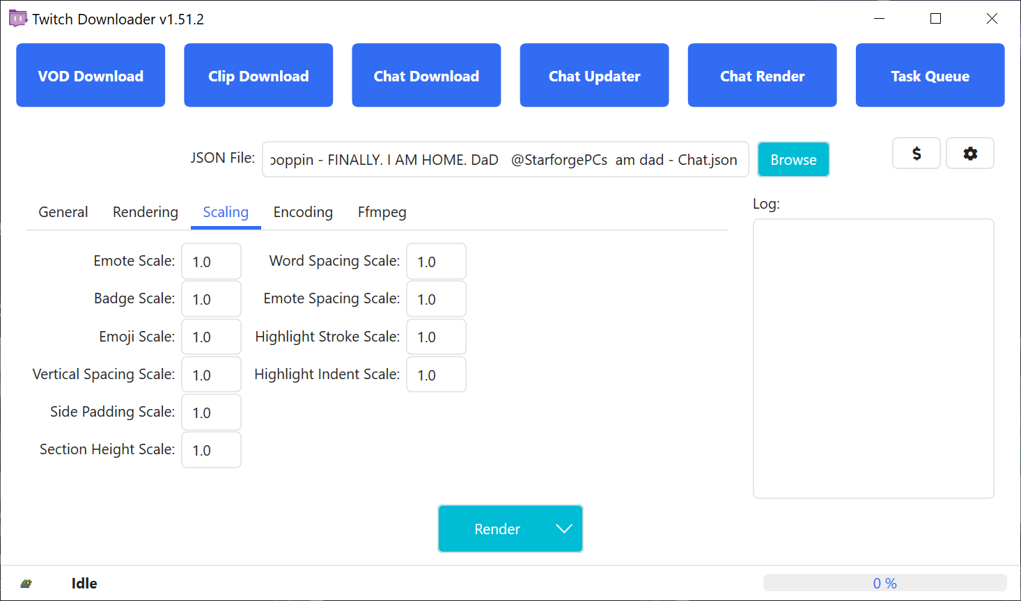1021x601 pixels.
Task: Click the Emote Scale input field
Action: pos(211,262)
